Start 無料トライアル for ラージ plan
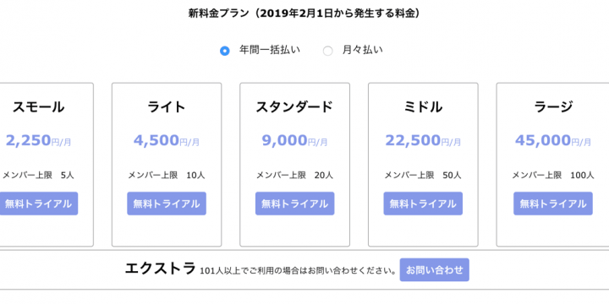 (x=553, y=204)
